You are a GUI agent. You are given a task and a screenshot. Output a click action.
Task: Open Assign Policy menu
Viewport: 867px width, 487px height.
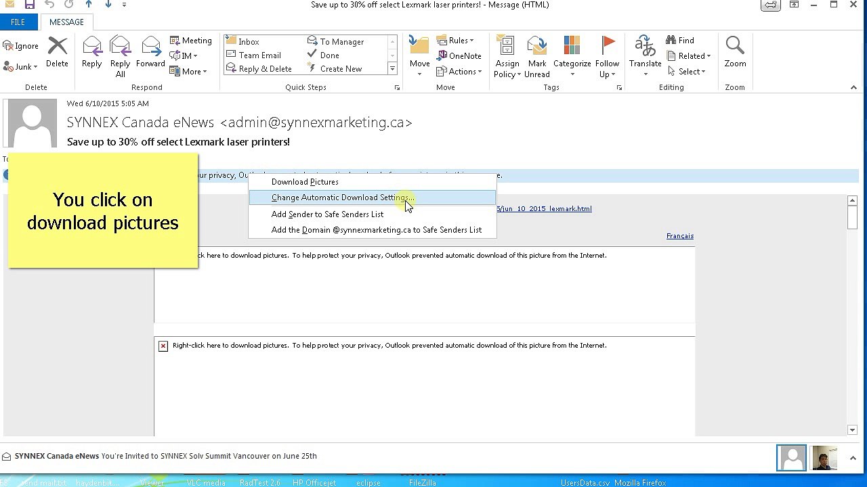pyautogui.click(x=507, y=57)
